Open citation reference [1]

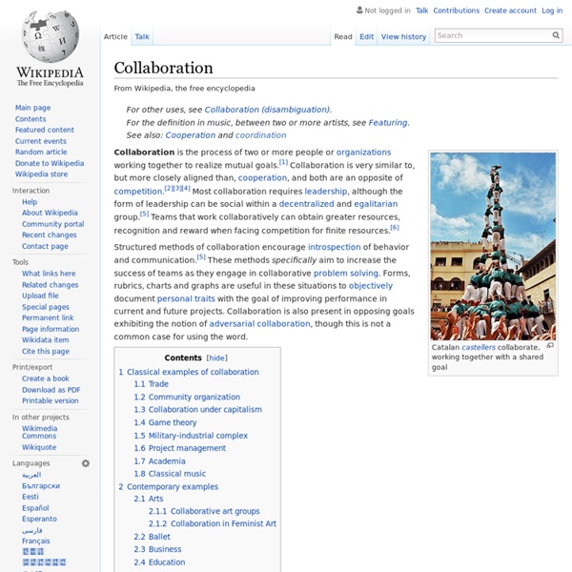tap(283, 162)
